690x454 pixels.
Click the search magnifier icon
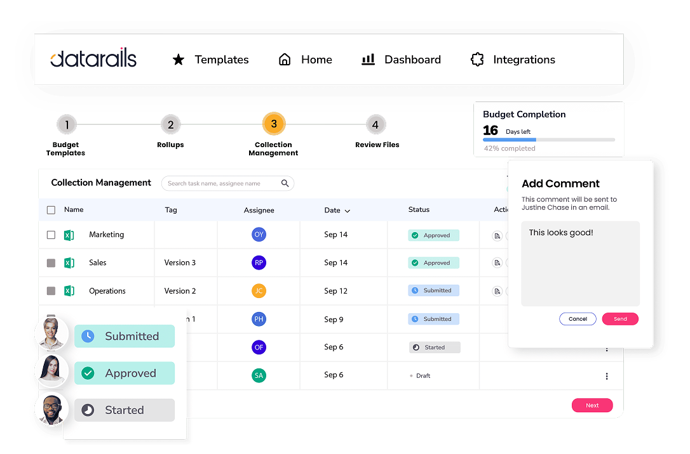pos(285,184)
